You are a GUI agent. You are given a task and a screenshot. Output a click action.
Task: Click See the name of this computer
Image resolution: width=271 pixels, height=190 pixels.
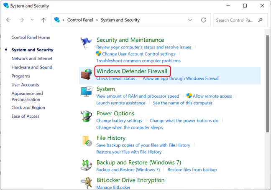(182, 103)
